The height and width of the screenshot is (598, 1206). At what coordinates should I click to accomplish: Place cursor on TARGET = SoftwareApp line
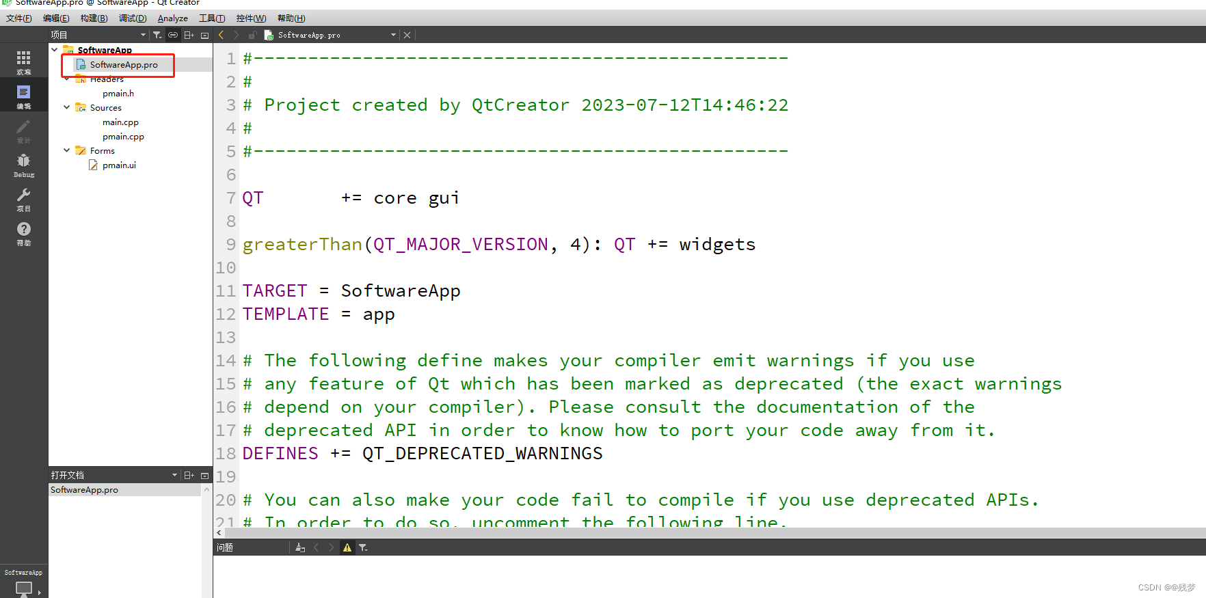coord(351,291)
